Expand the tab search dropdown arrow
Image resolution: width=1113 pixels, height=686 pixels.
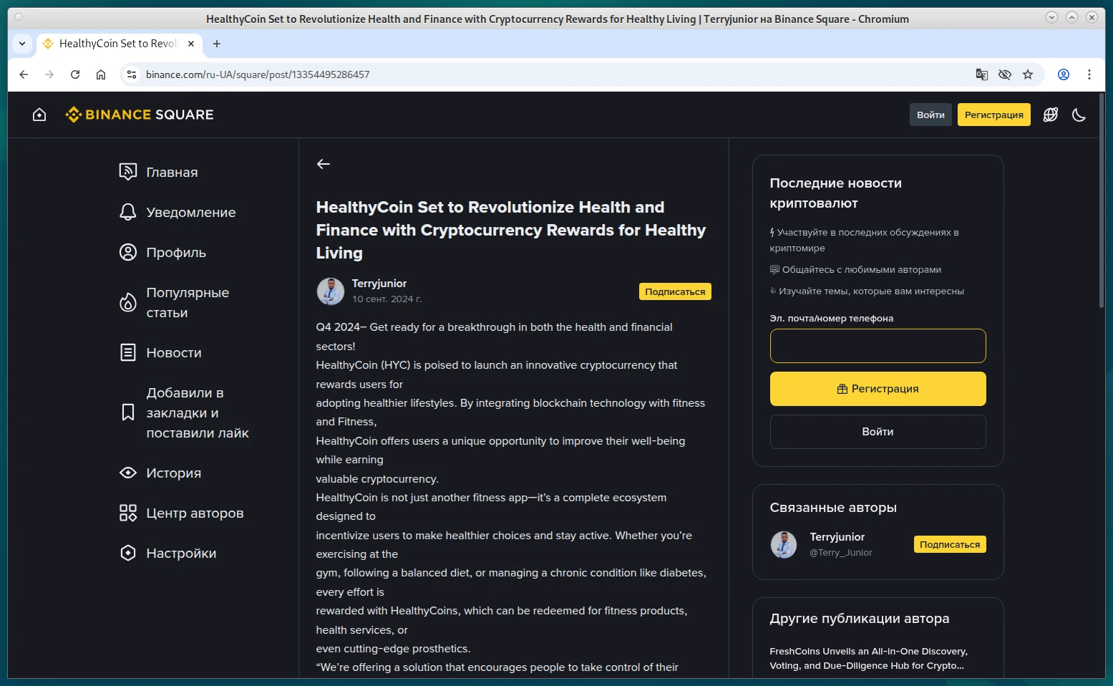point(22,44)
